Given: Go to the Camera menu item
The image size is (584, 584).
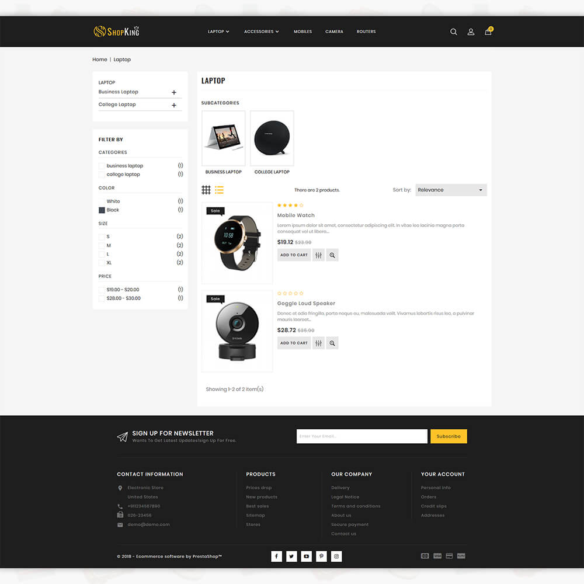Looking at the screenshot, I should coord(334,32).
